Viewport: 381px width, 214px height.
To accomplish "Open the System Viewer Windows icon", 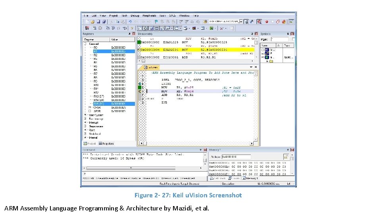I will point(211,28).
